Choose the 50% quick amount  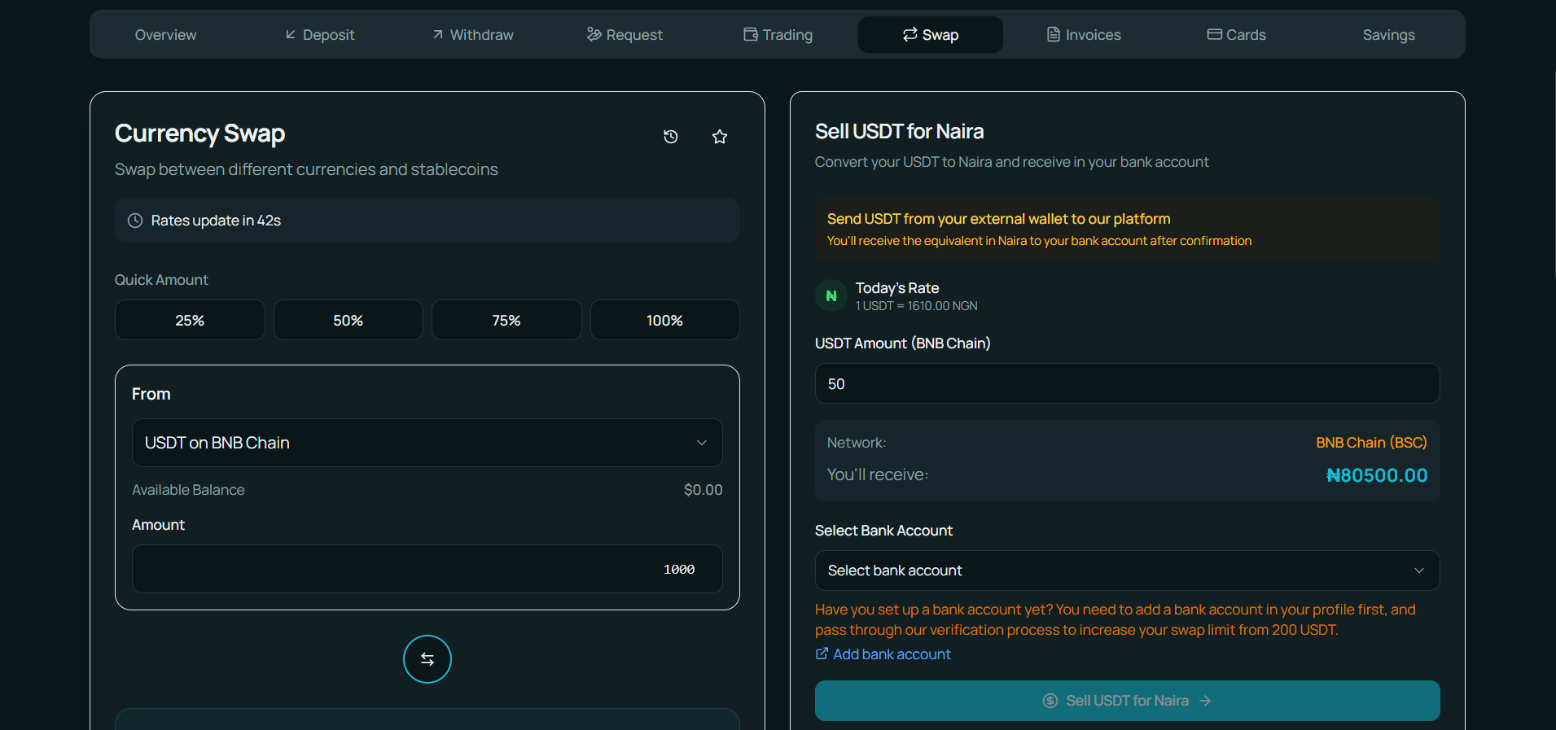click(348, 320)
